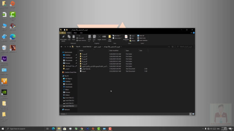Expand the address bar history dropdown
The width and height of the screenshot is (234, 131).
169,47
